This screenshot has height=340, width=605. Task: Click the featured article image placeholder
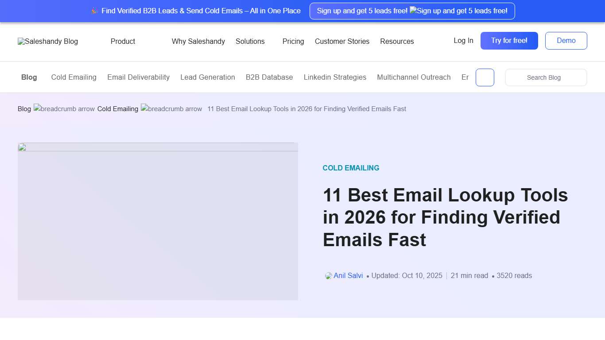[x=158, y=221]
